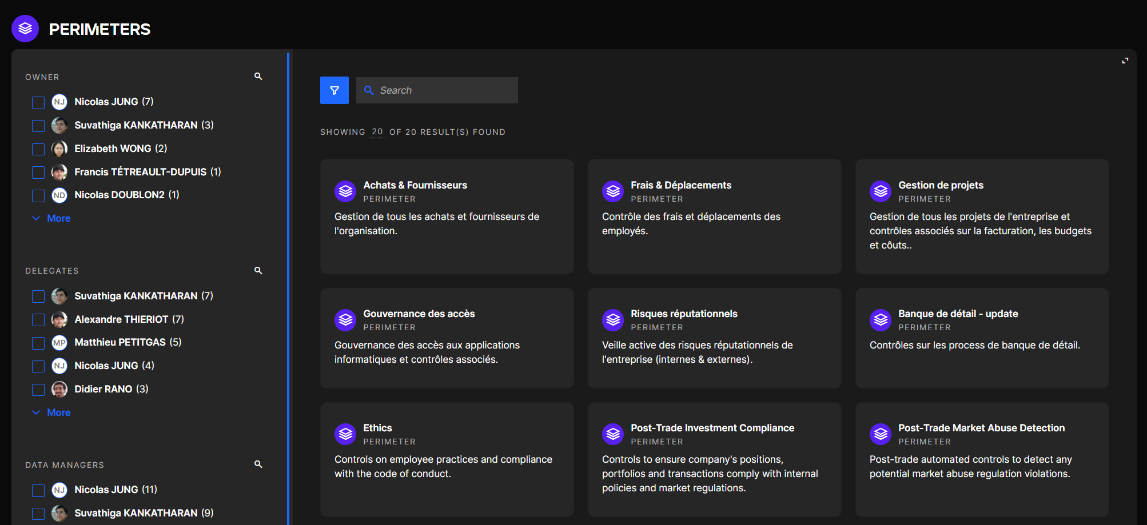Check the Nicolas JUNG owner checkbox
The height and width of the screenshot is (525, 1147).
coord(38,103)
